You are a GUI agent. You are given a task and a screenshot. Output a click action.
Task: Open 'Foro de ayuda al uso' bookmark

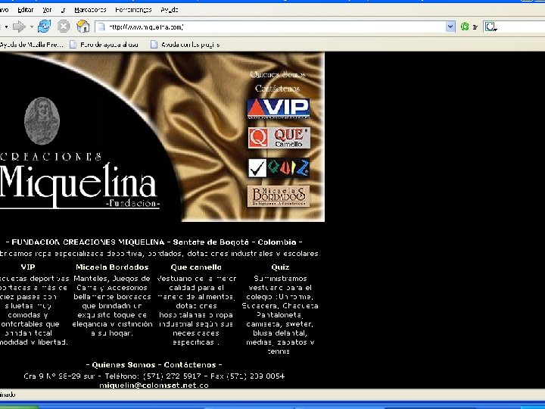coord(104,45)
